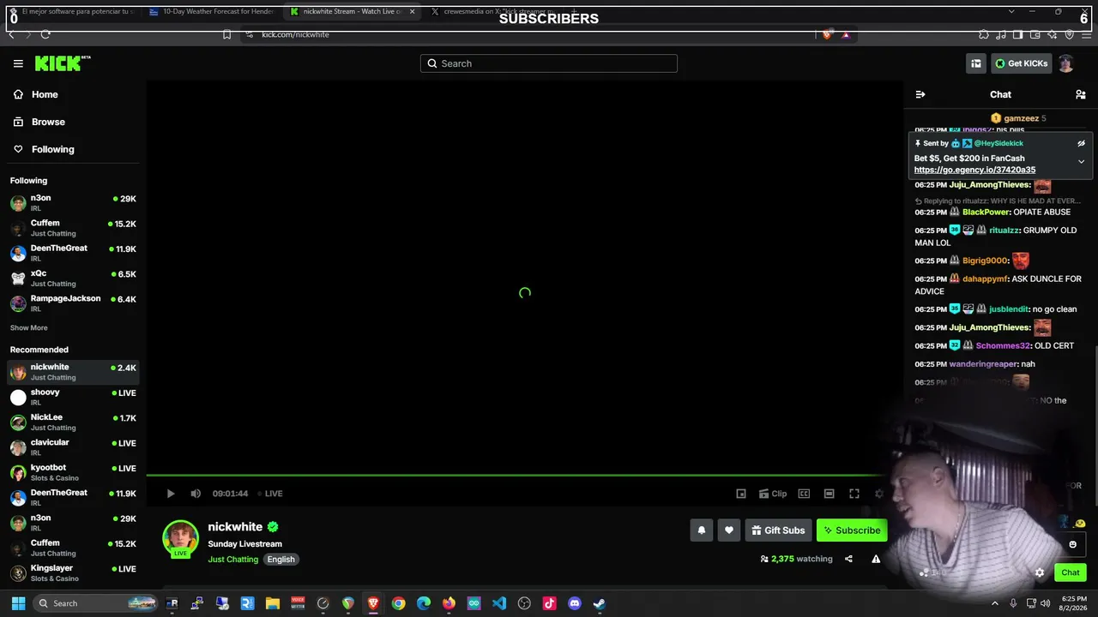
Task: Open File Explorer from taskbar
Action: [273, 603]
